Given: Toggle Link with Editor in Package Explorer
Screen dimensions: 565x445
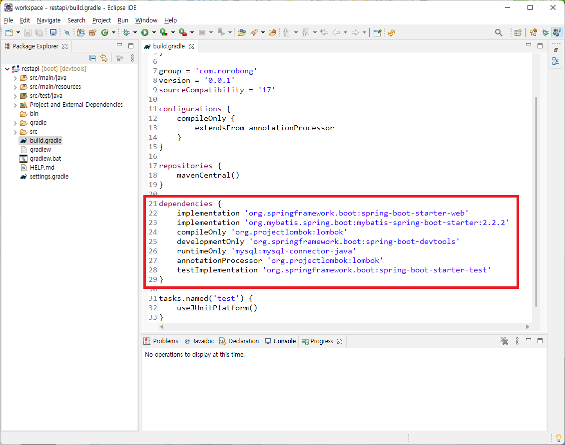Looking at the screenshot, I should pyautogui.click(x=104, y=58).
